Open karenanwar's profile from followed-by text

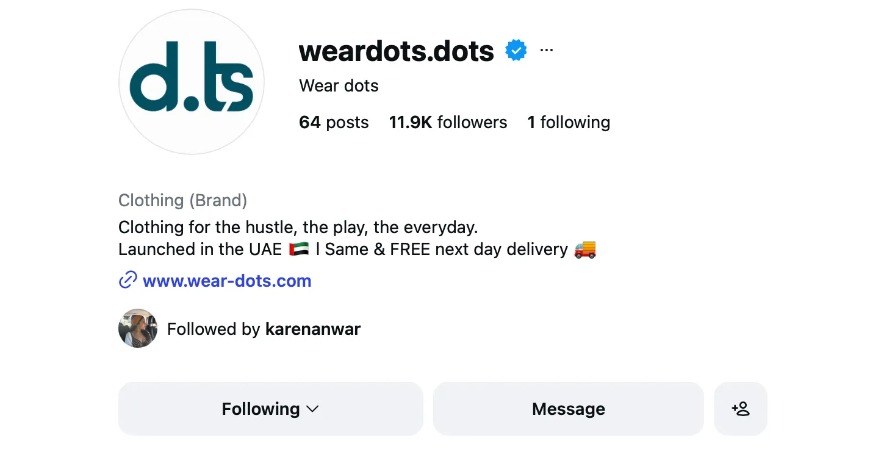pyautogui.click(x=313, y=329)
